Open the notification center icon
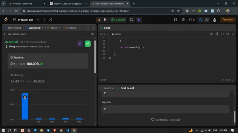The height and width of the screenshot is (133, 238). [x=232, y=130]
